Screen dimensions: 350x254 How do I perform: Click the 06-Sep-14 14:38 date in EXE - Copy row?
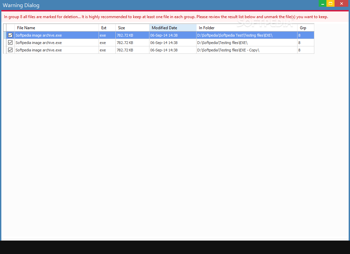(x=164, y=50)
